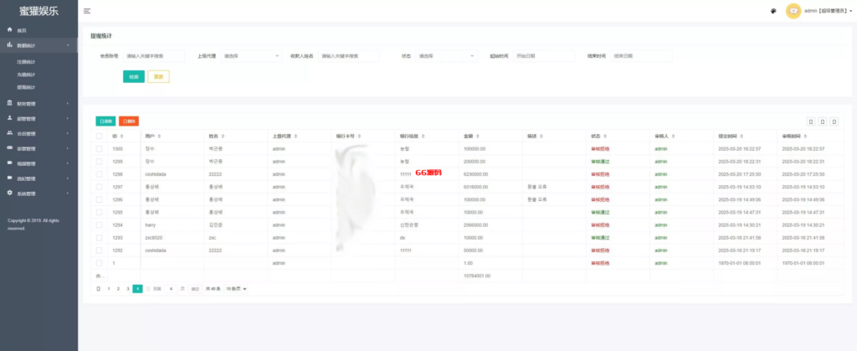
Task: Click the group icon for 会员管理
Action: [10, 133]
